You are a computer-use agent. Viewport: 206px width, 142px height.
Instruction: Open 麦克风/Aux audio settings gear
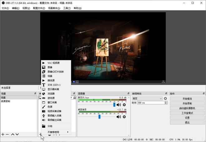[x=124, y=105]
